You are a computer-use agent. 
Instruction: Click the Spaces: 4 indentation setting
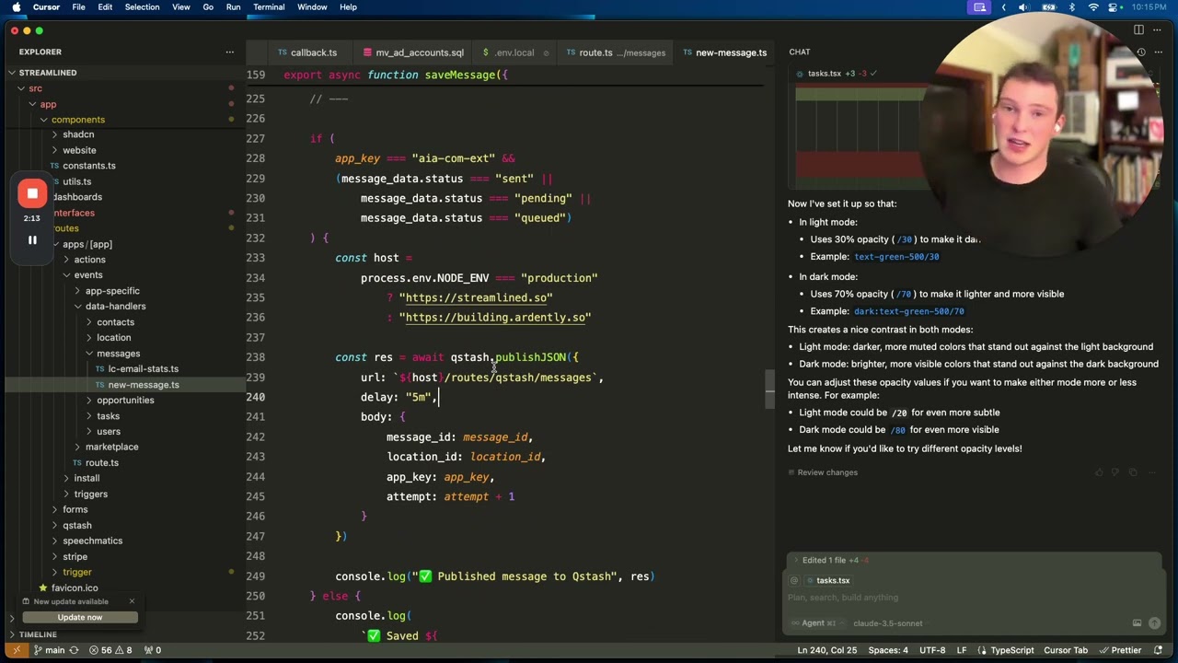pos(888,650)
